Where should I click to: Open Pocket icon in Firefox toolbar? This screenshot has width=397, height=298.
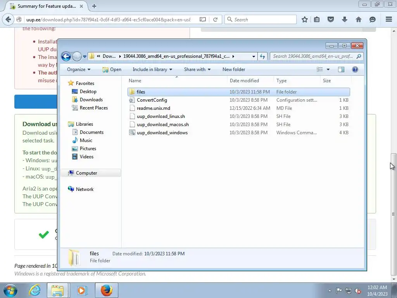click(331, 19)
